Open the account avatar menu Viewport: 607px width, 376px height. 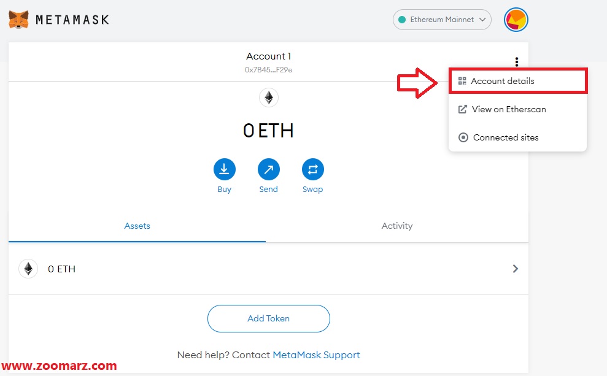[516, 20]
